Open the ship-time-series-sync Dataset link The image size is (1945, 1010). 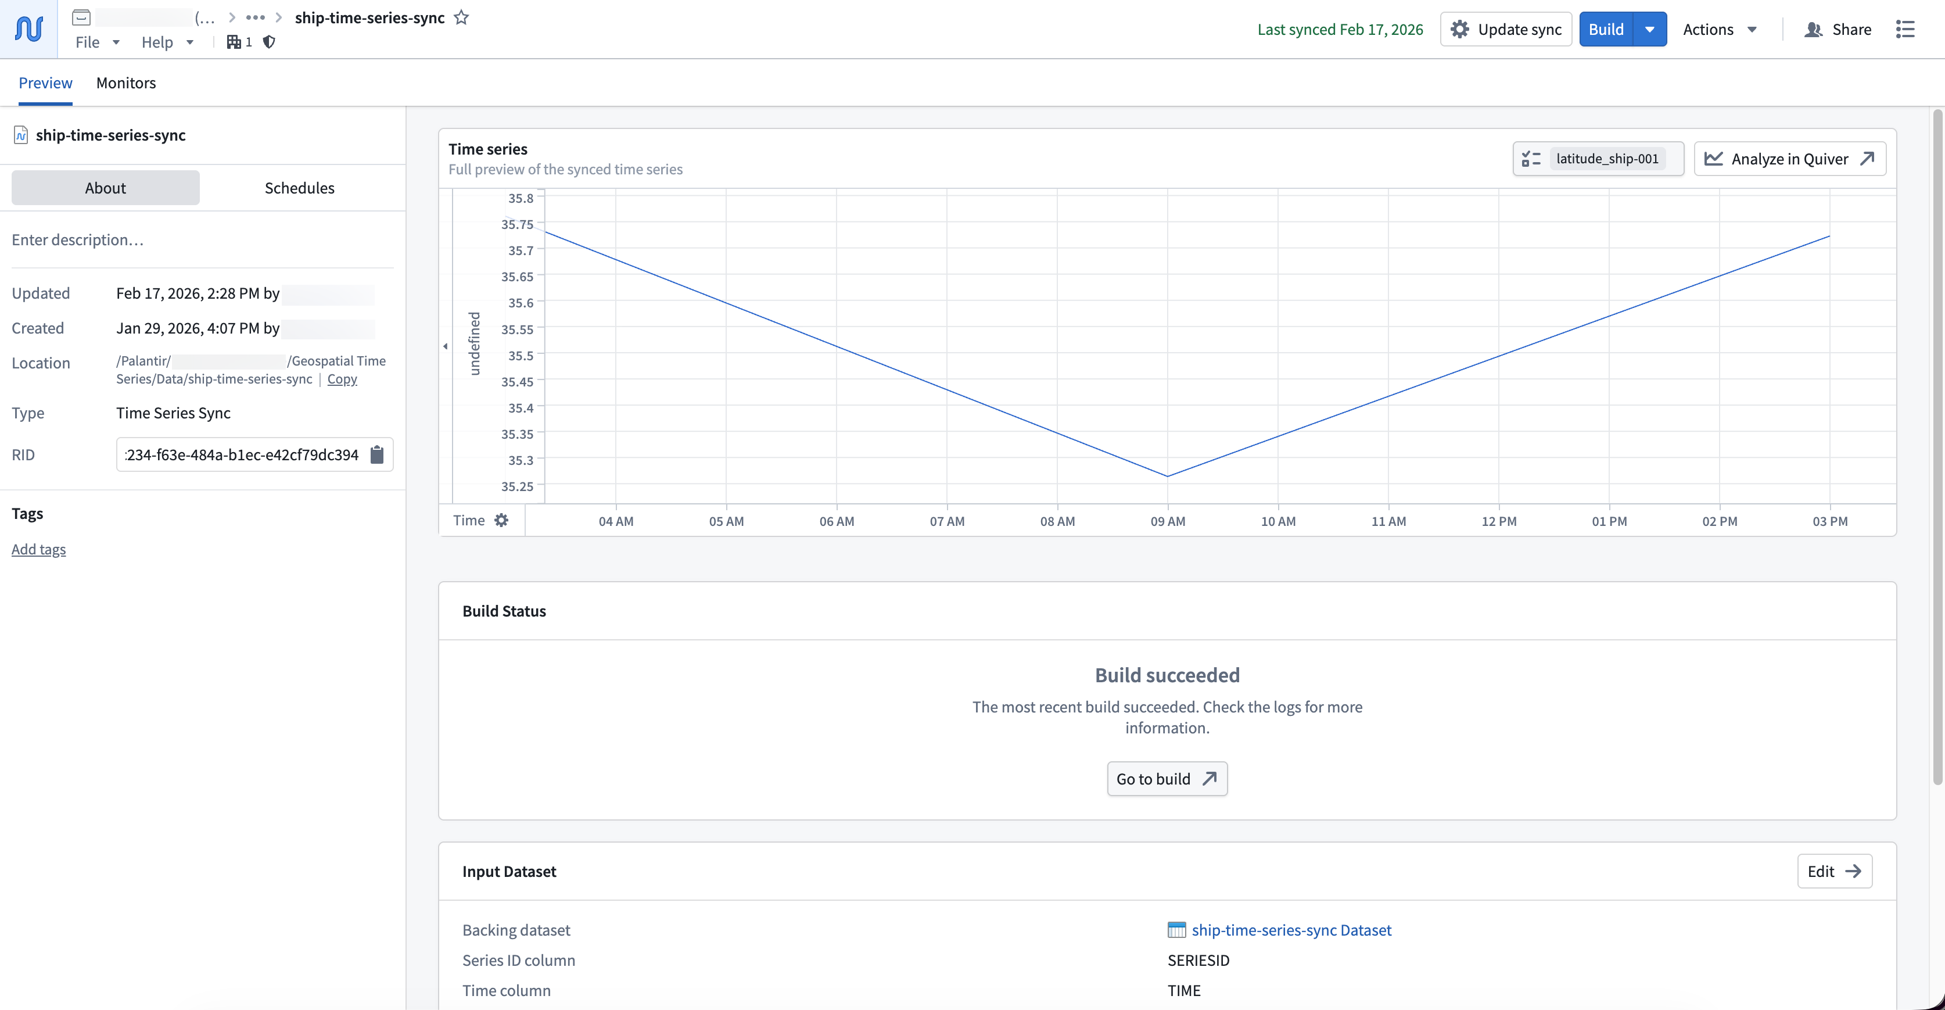[1291, 930]
